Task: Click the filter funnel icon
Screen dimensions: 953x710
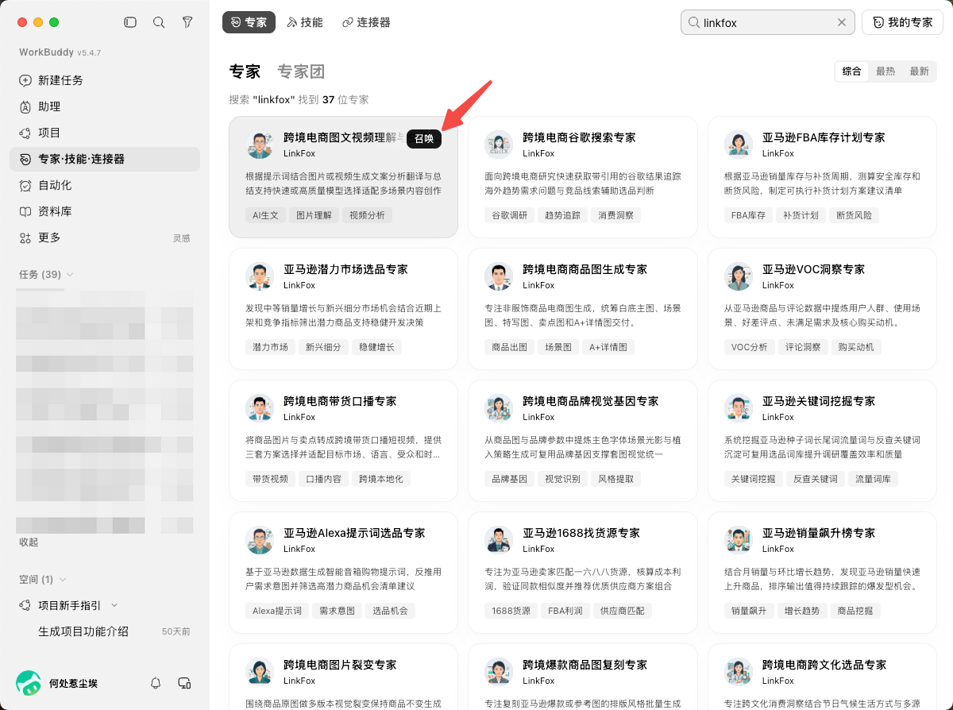Action: 187,22
